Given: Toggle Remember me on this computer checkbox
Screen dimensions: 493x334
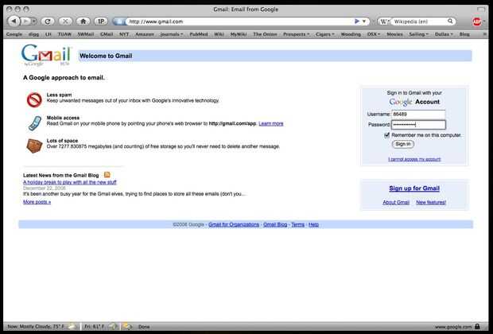Looking at the screenshot, I should point(386,135).
